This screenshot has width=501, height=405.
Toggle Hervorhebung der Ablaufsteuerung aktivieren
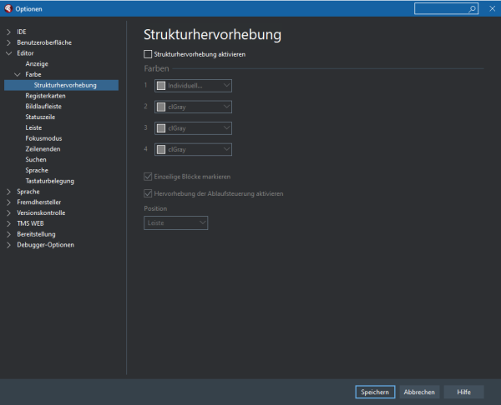click(149, 193)
